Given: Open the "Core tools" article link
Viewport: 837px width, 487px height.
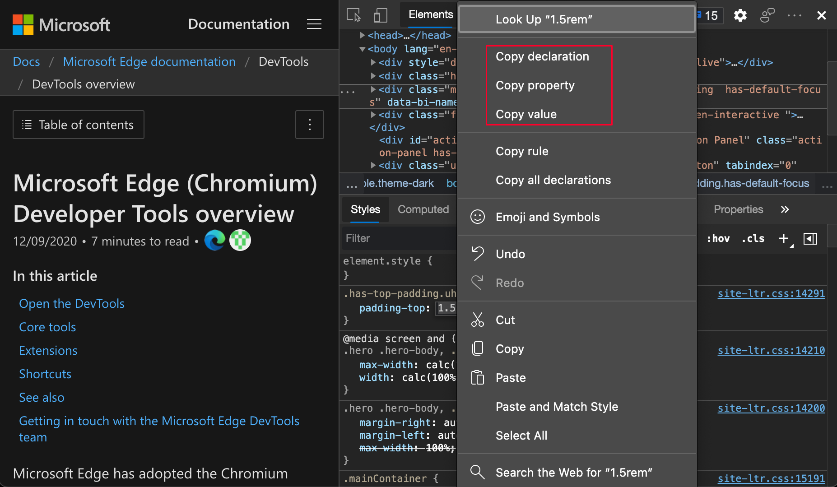Looking at the screenshot, I should click(x=47, y=327).
